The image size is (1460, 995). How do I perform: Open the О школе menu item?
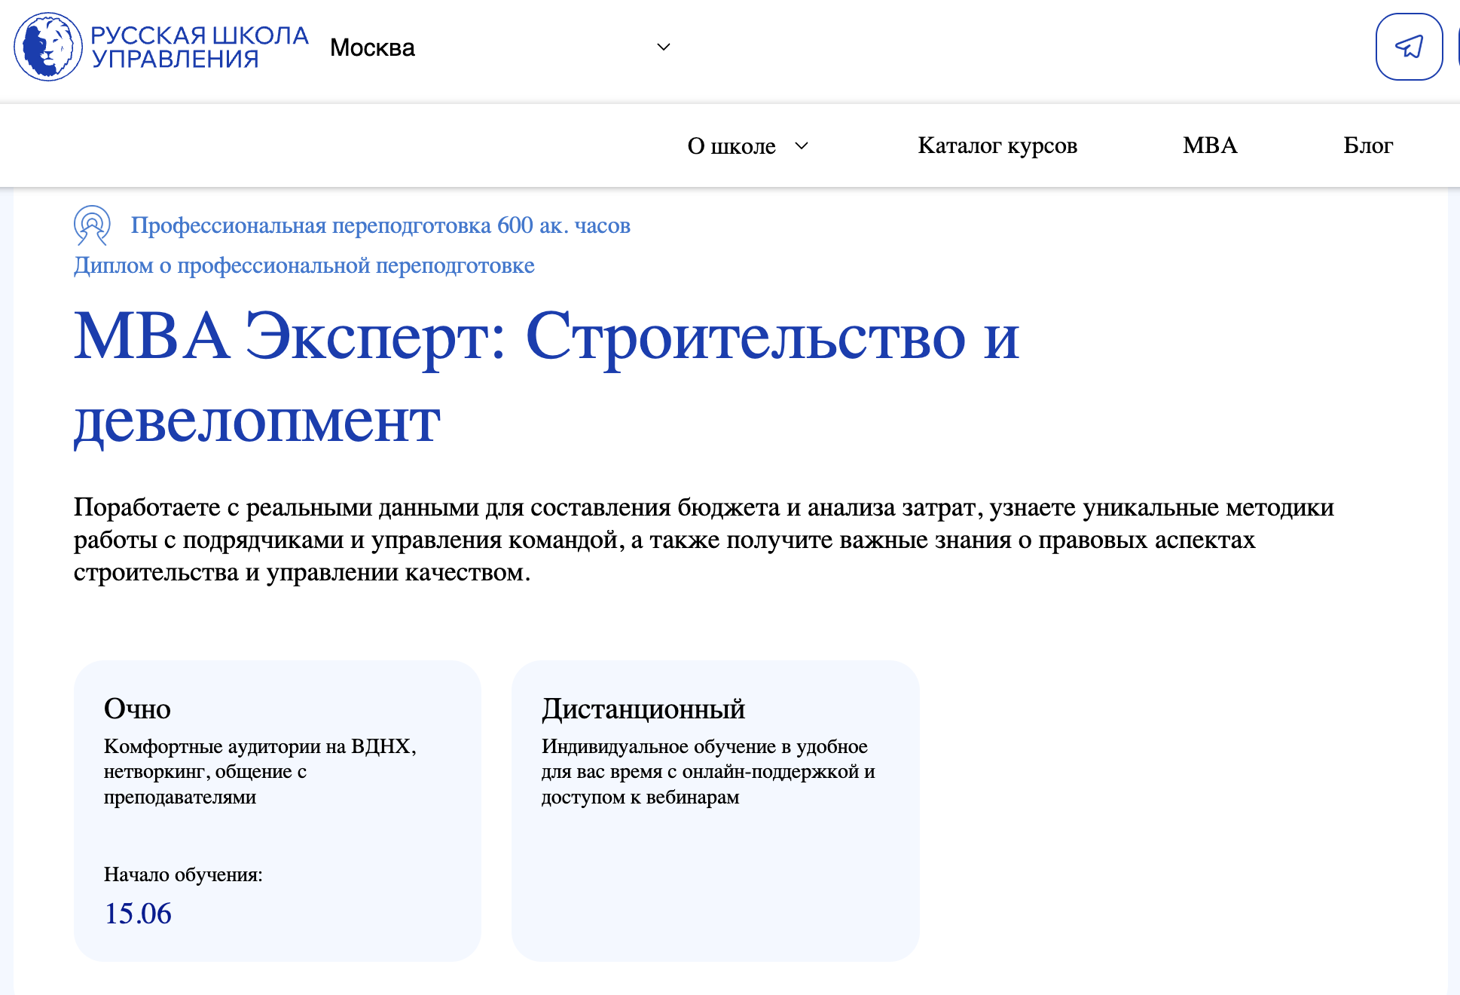click(x=731, y=145)
